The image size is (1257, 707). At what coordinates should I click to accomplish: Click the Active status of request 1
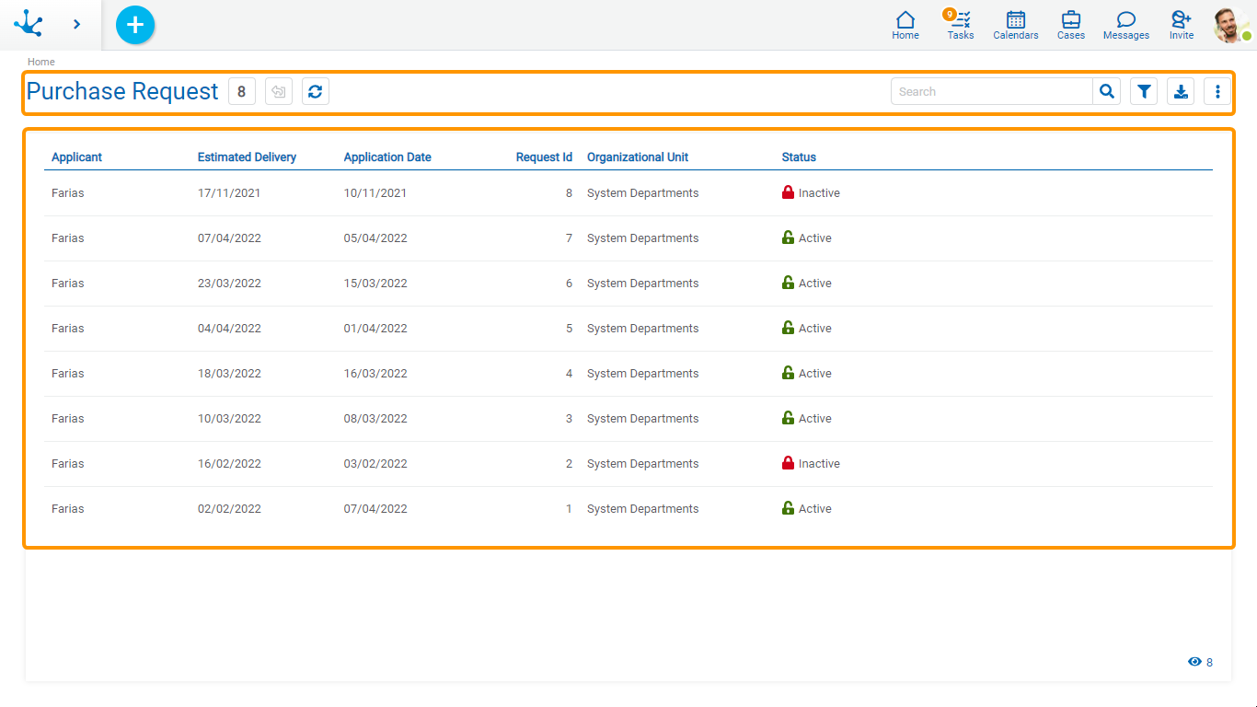(x=815, y=509)
